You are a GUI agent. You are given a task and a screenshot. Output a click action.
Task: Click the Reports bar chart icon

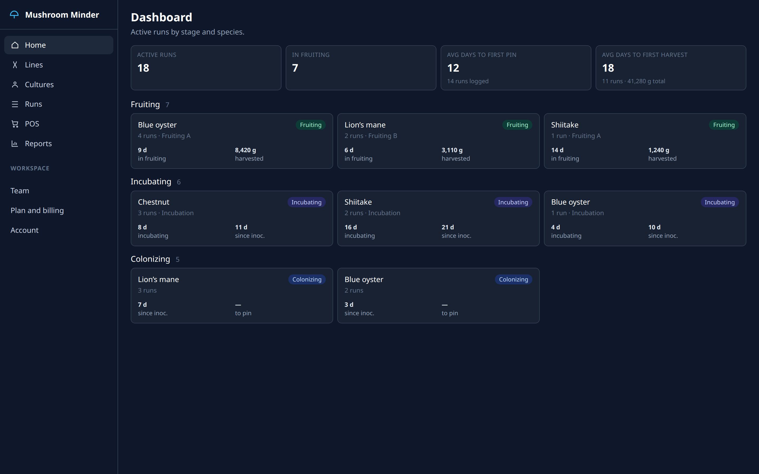[15, 144]
